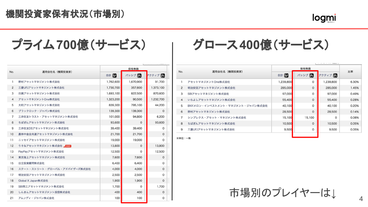Click the アクティブ sort arrow in Prime table
The height and width of the screenshot is (207, 368).
(x=163, y=76)
